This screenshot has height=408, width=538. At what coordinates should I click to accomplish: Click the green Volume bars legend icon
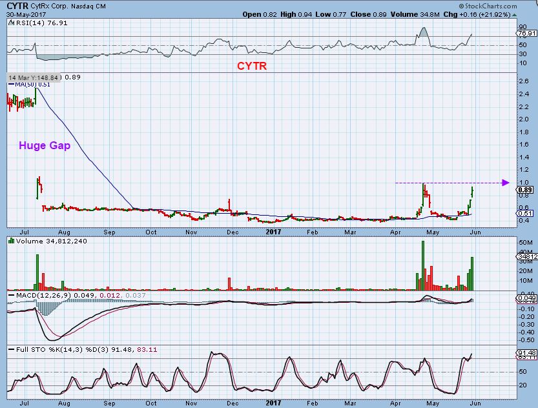10,241
